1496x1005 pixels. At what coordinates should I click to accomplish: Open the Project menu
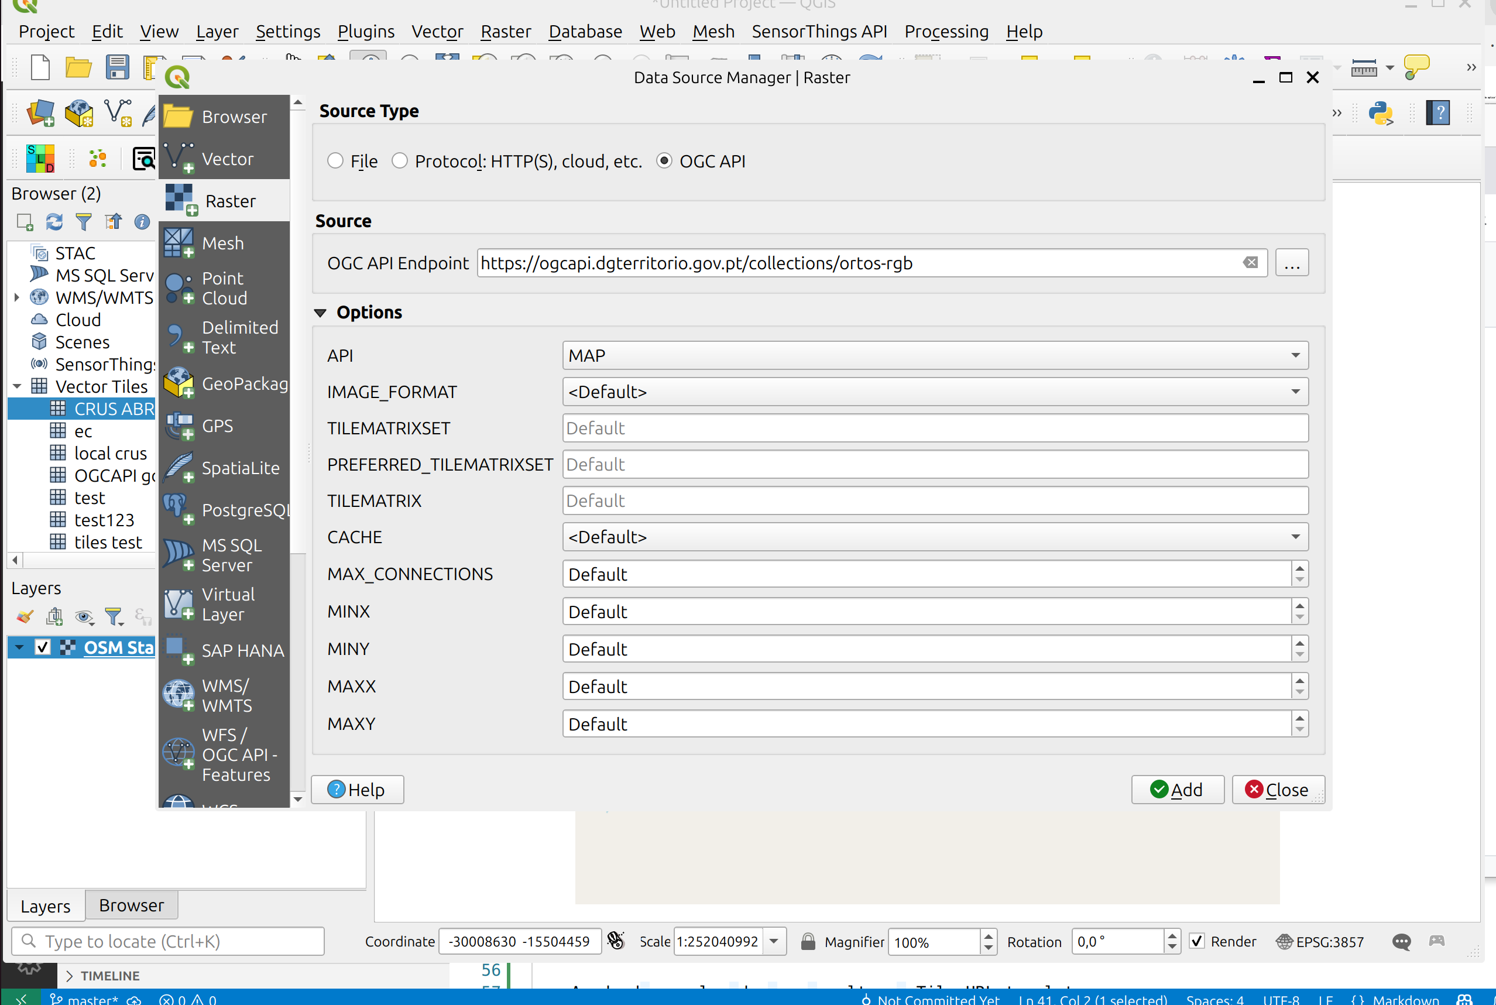[46, 32]
